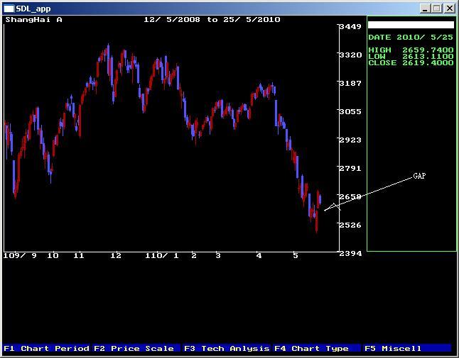
Task: Maximize the SDL_app window
Action: (x=436, y=9)
